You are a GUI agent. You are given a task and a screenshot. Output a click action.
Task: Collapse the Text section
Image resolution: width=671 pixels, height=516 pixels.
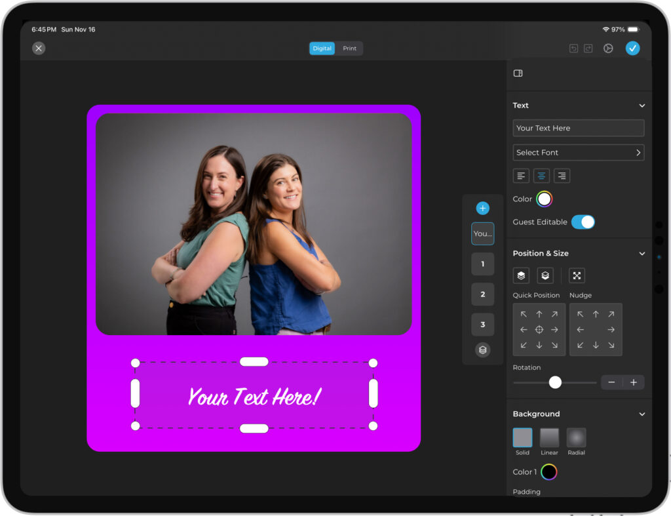(642, 106)
